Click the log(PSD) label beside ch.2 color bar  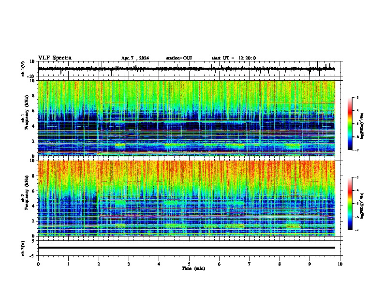[362, 206]
